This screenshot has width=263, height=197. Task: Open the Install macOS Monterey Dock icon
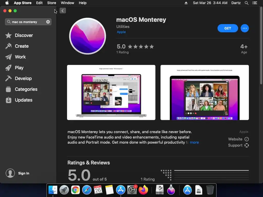click(171, 190)
